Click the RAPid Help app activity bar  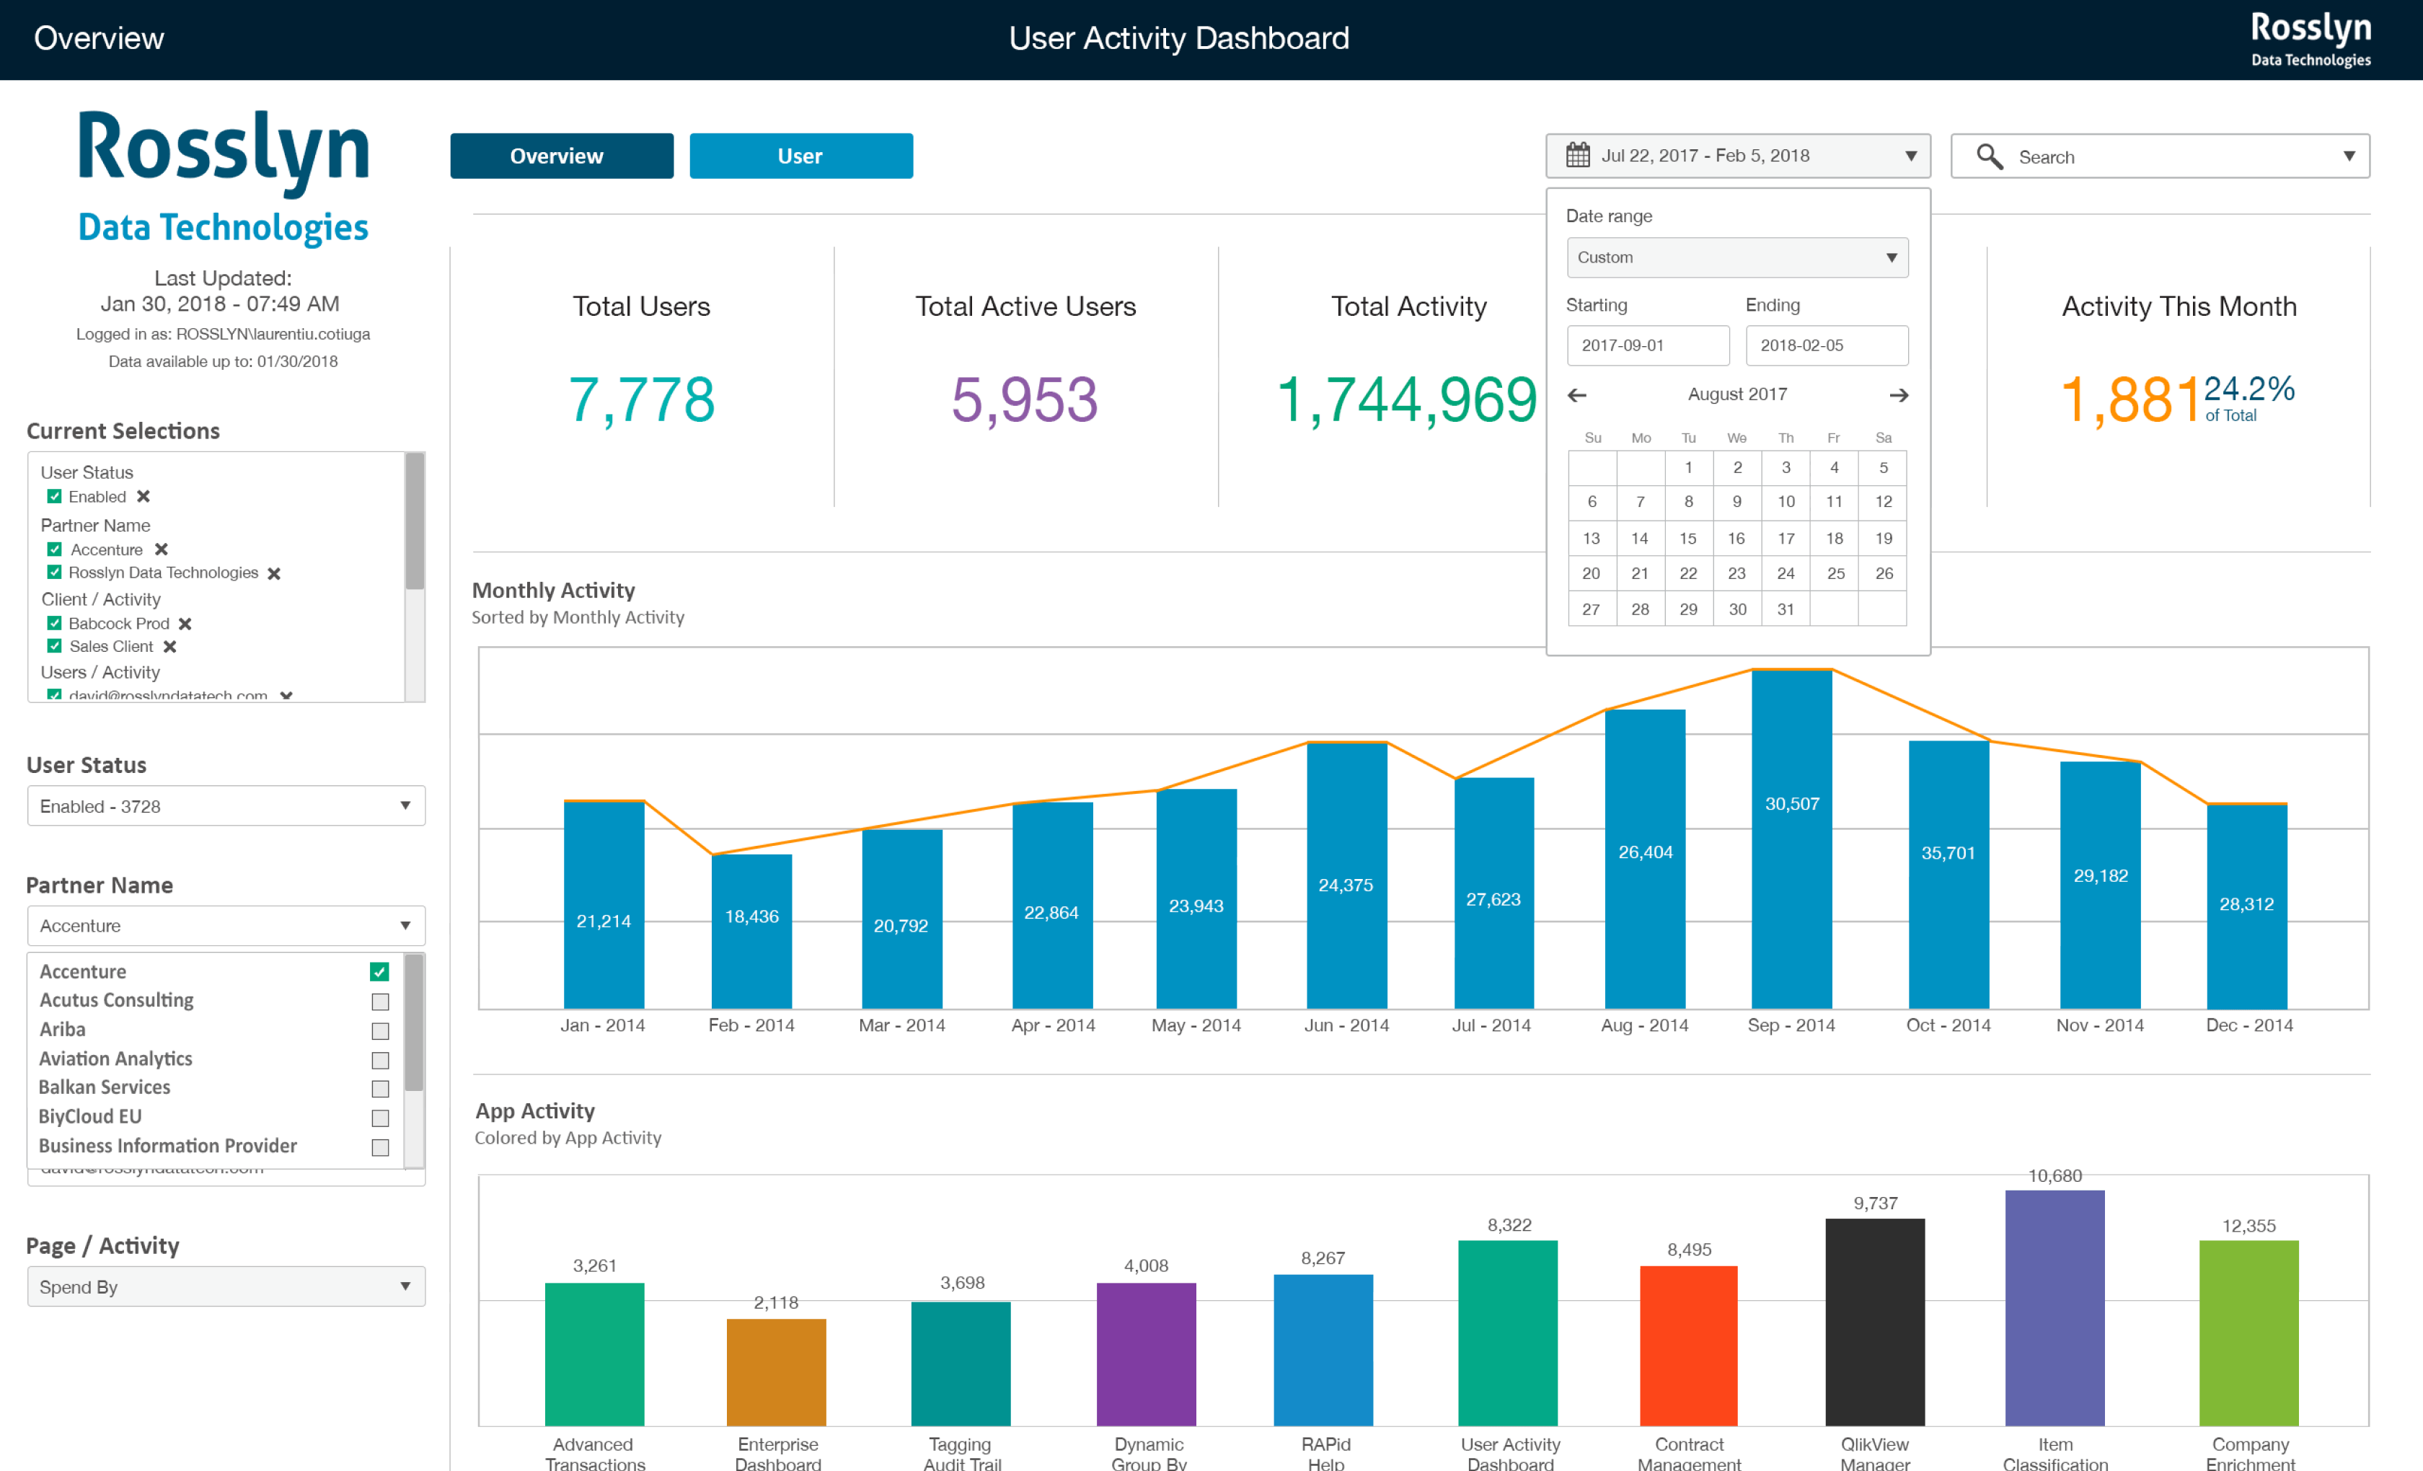(x=1323, y=1350)
